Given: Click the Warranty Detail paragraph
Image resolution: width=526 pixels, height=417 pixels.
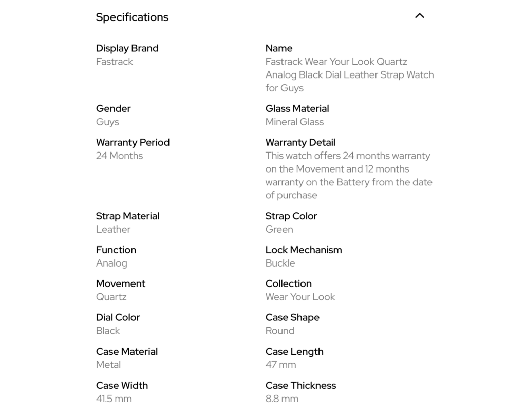Looking at the screenshot, I should tap(349, 176).
